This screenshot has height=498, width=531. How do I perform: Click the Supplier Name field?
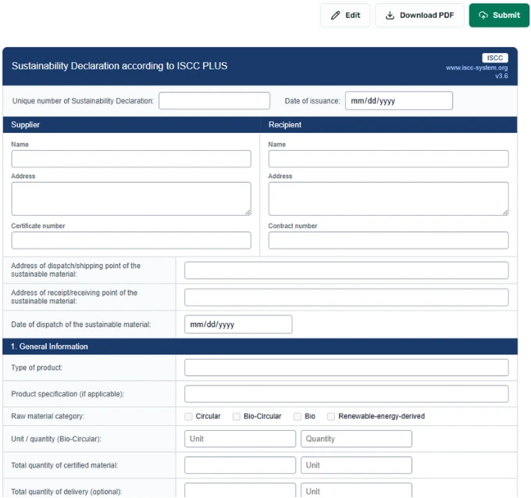(131, 159)
